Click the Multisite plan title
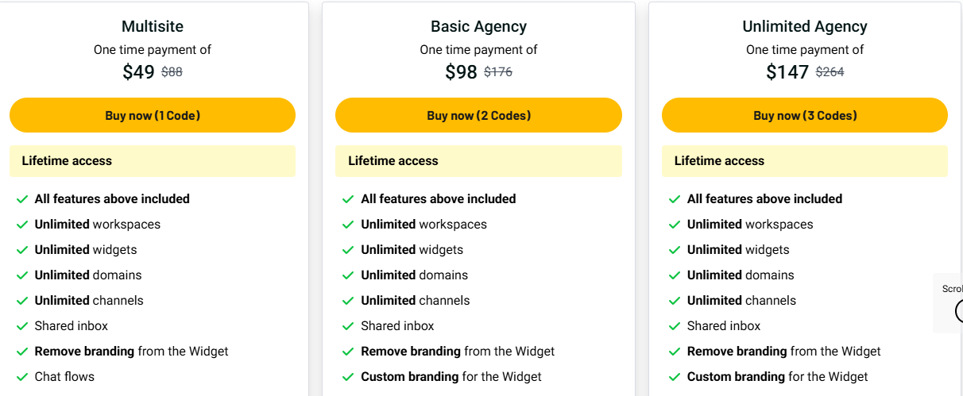Screen dimensions: 963x396 pos(153,26)
